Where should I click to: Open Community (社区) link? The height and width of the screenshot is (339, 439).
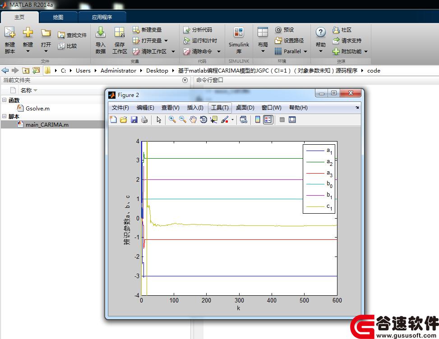[x=342, y=30]
